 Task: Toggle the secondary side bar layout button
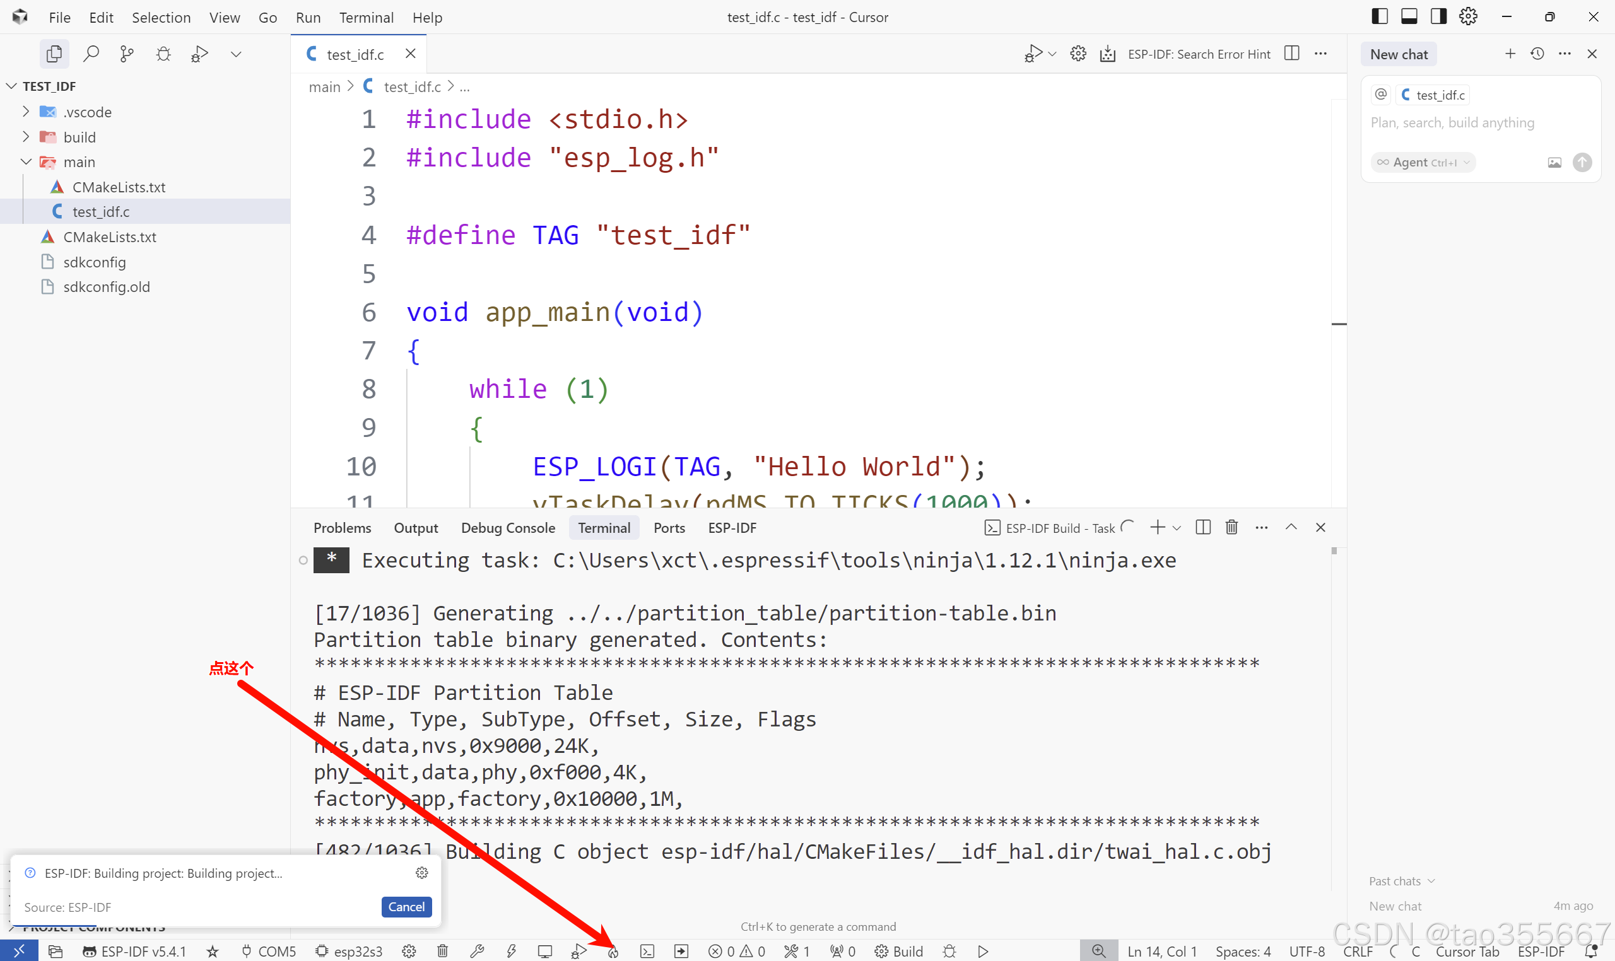pyautogui.click(x=1439, y=17)
